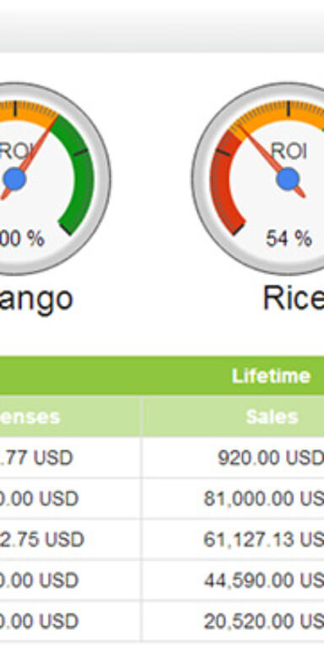324x649 pixels.
Task: Click the blue hub of the Rice gauge
Action: [x=288, y=179]
